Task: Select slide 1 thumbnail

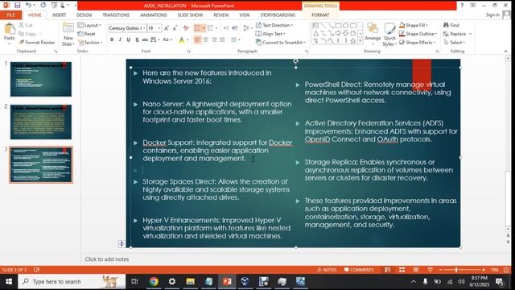Action: pyautogui.click(x=41, y=79)
